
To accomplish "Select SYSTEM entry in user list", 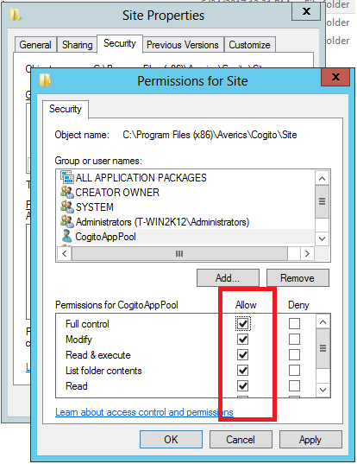I will 95,207.
